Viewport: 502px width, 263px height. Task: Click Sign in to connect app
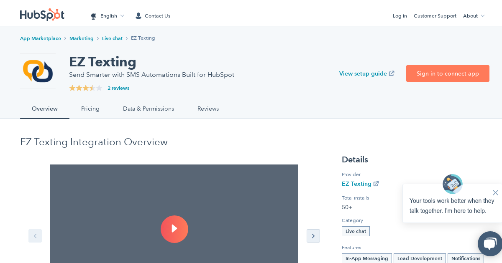point(448,73)
